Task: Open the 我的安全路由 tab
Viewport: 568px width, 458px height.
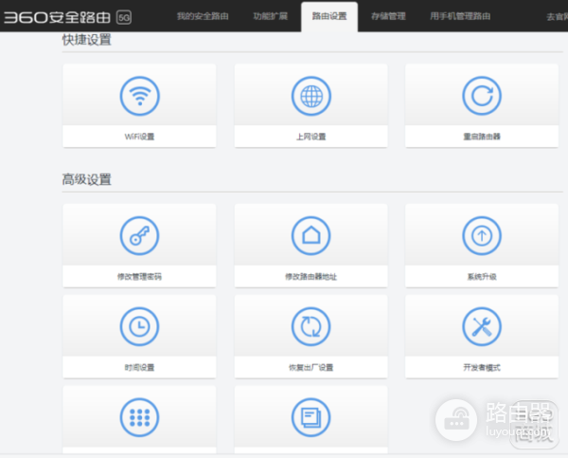Action: (x=203, y=16)
